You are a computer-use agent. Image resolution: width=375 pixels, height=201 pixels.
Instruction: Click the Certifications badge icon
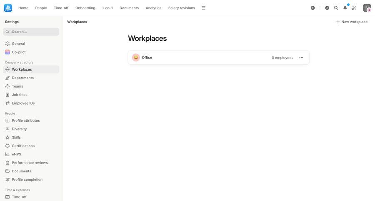pos(7,146)
